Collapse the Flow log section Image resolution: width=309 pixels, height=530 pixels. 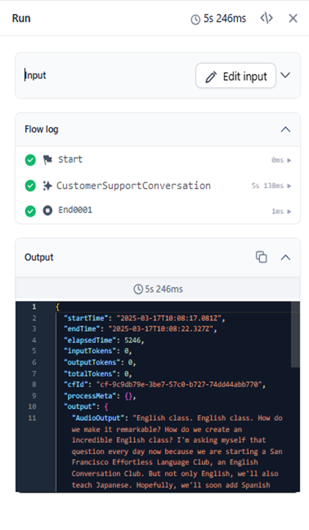pyautogui.click(x=286, y=129)
